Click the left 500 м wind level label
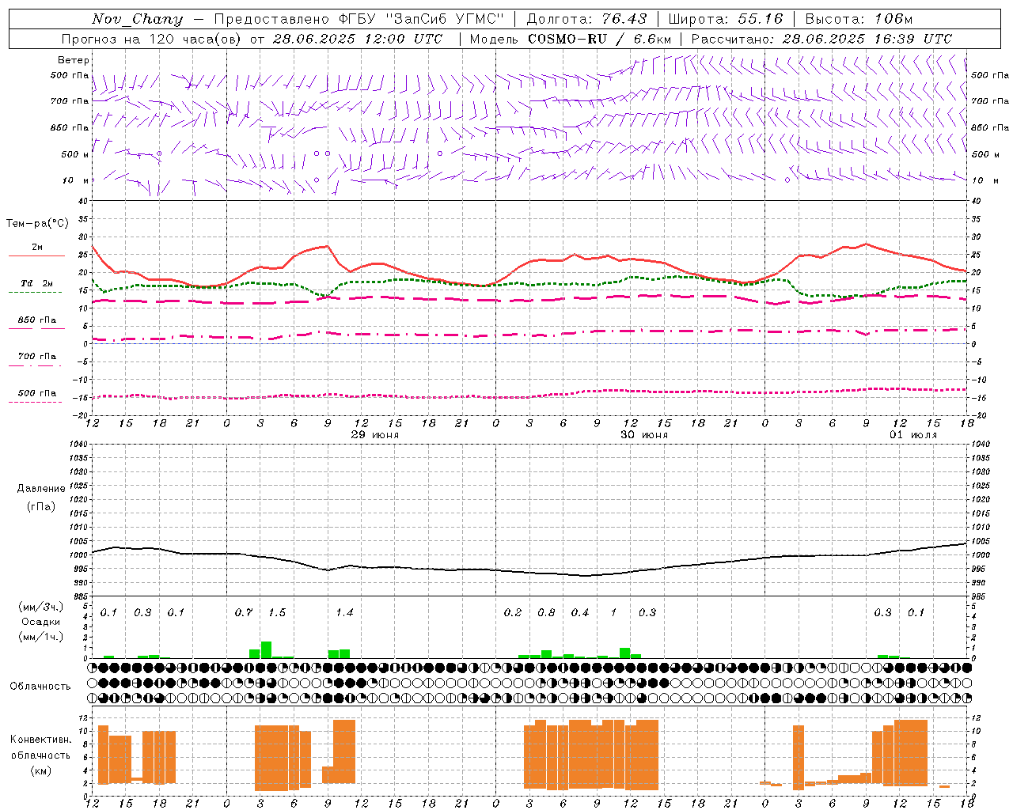This screenshot has width=1013, height=810. pyautogui.click(x=75, y=154)
